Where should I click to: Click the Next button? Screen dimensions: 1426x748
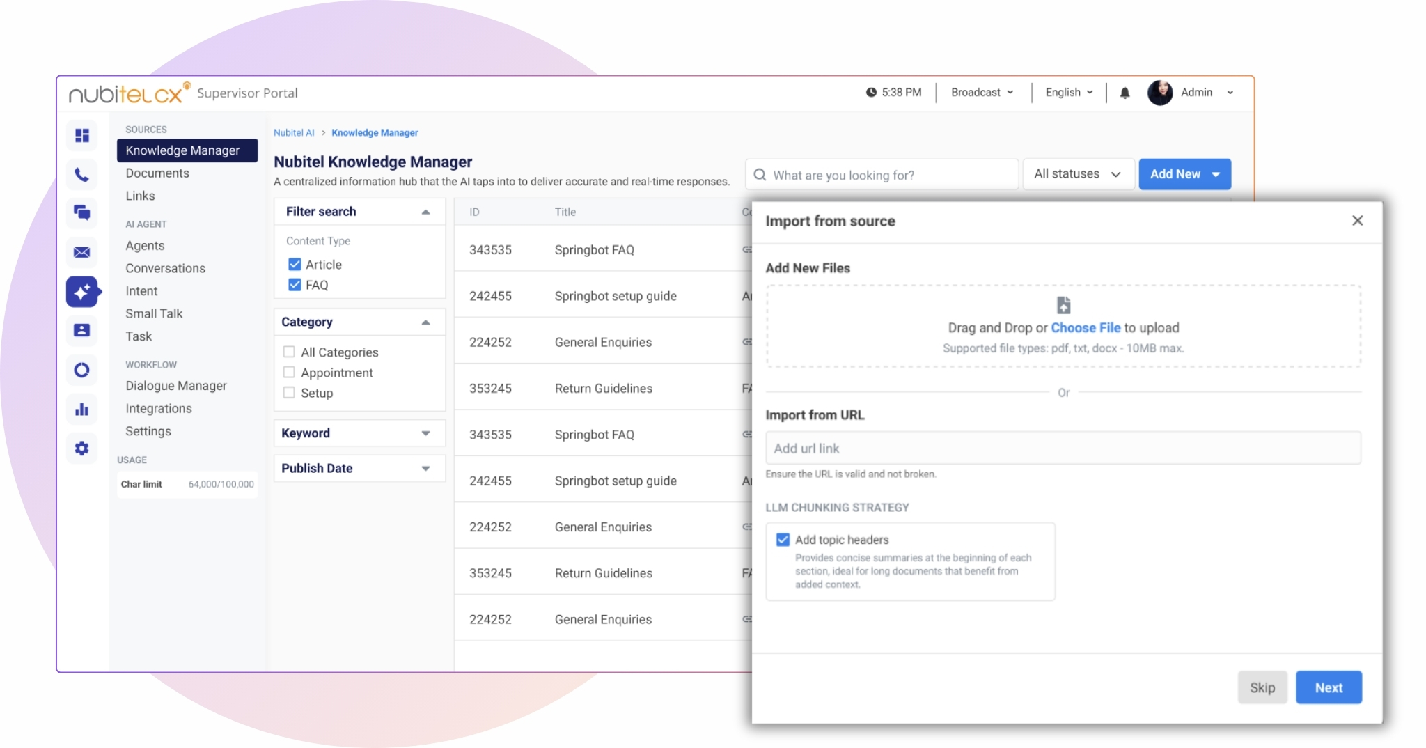(1328, 687)
